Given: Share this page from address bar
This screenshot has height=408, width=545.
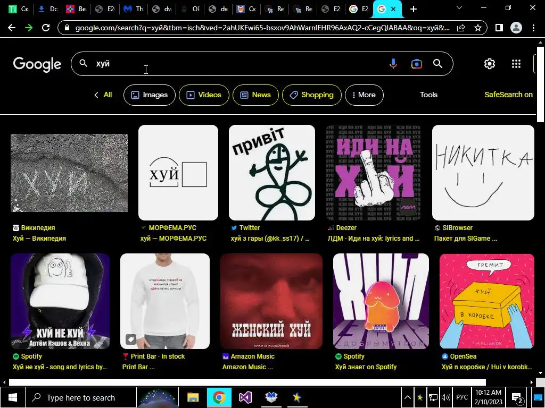Looking at the screenshot, I should click(x=461, y=28).
